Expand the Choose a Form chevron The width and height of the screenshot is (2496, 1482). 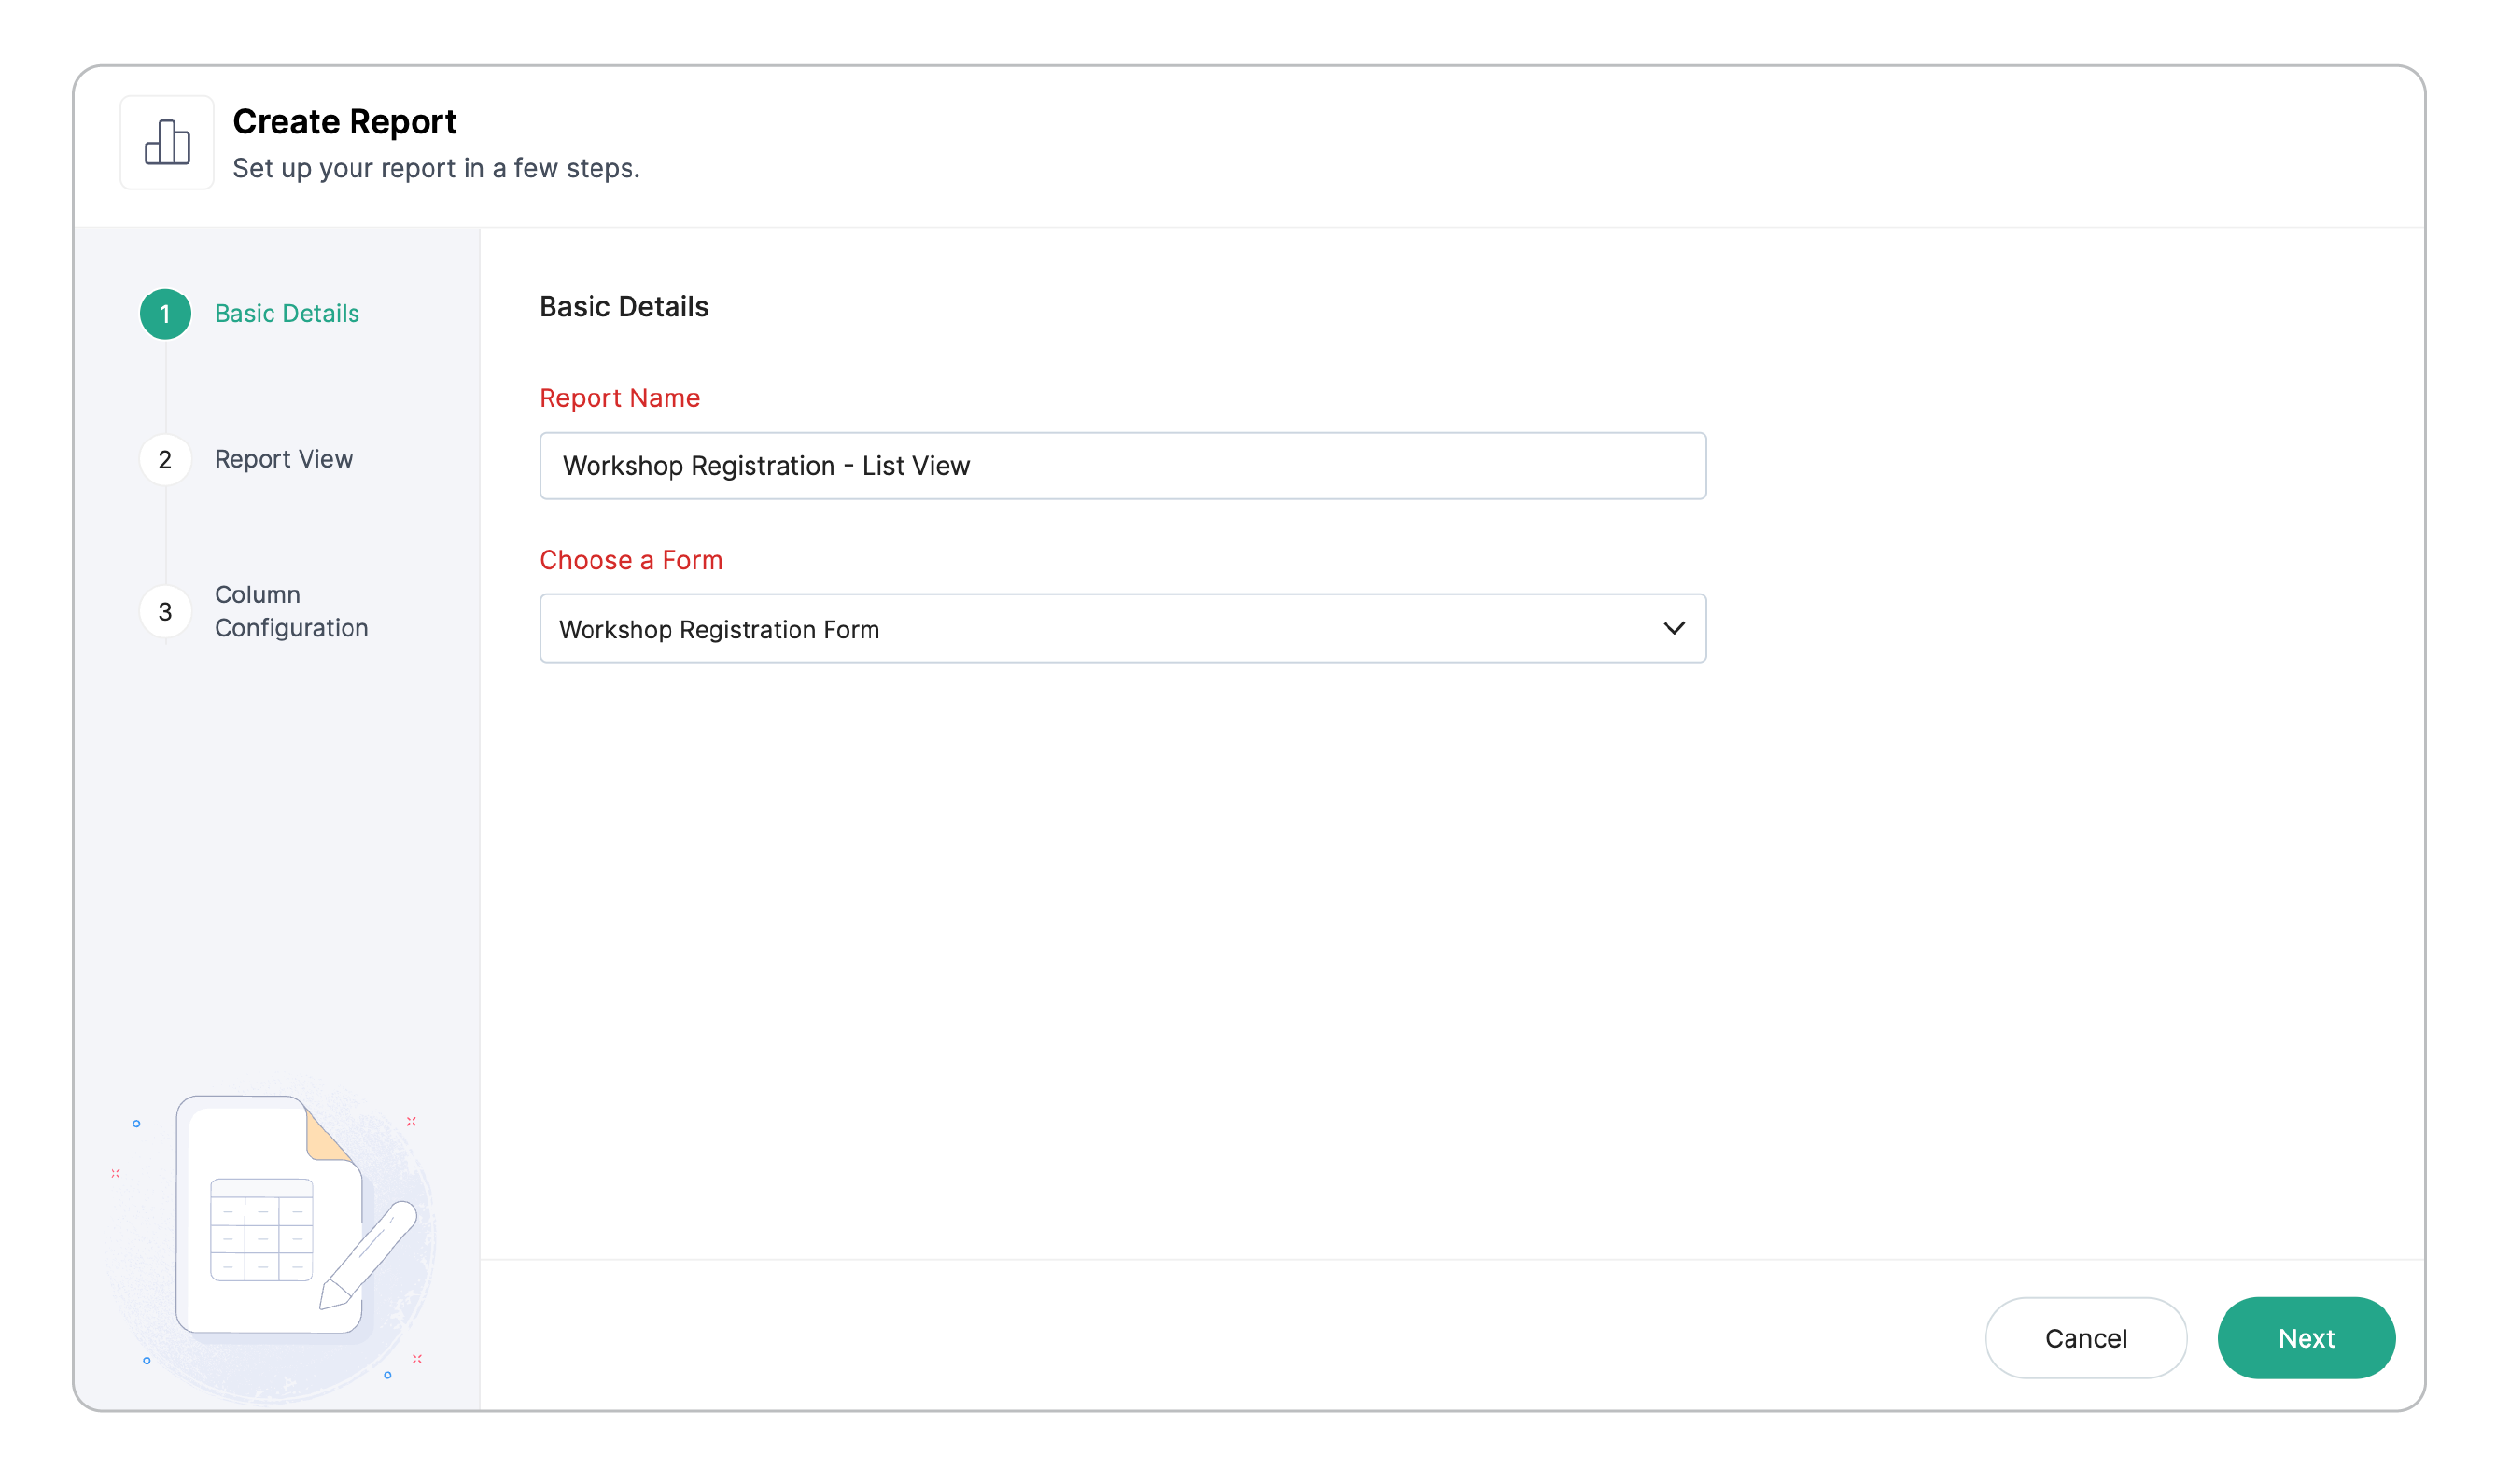(1674, 628)
